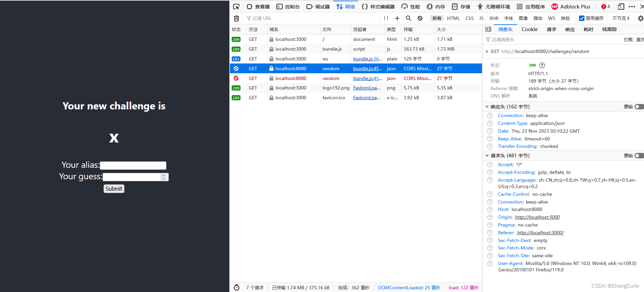Click the Filter URL (过滤 URL) field

[311, 18]
